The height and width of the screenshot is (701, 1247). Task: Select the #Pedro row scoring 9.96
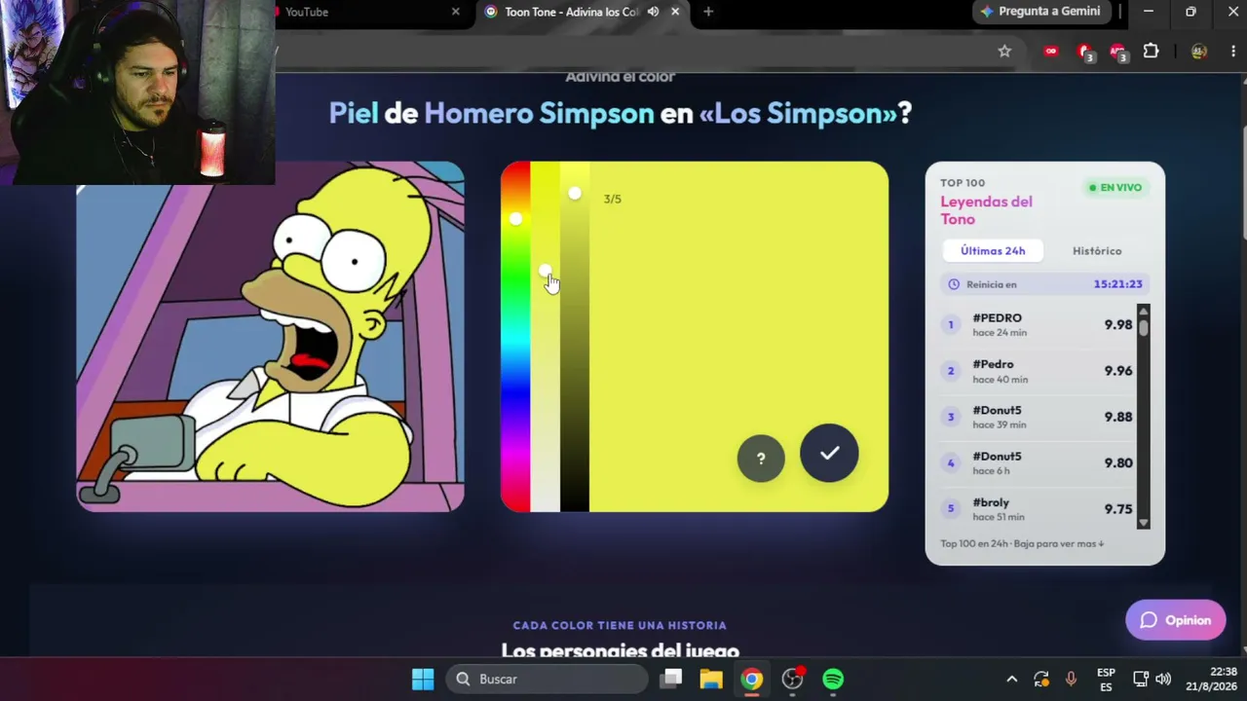click(1038, 371)
